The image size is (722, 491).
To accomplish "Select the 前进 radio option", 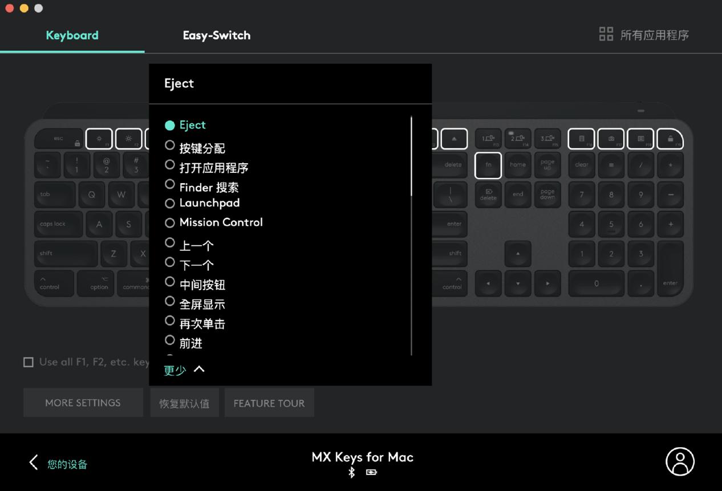I will (169, 340).
